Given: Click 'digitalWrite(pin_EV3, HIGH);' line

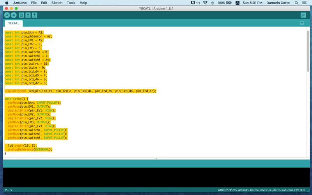Looking at the screenshot, I should point(32,126).
